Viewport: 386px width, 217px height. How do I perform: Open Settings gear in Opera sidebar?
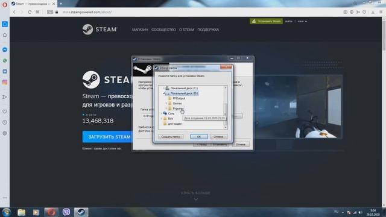click(5, 133)
